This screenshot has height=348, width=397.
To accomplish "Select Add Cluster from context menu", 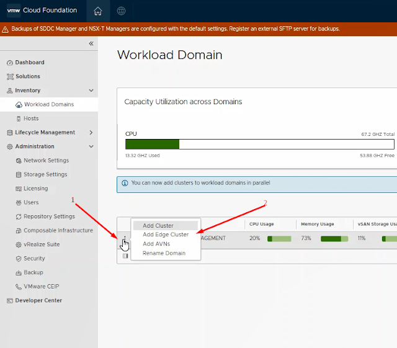I will tap(158, 226).
